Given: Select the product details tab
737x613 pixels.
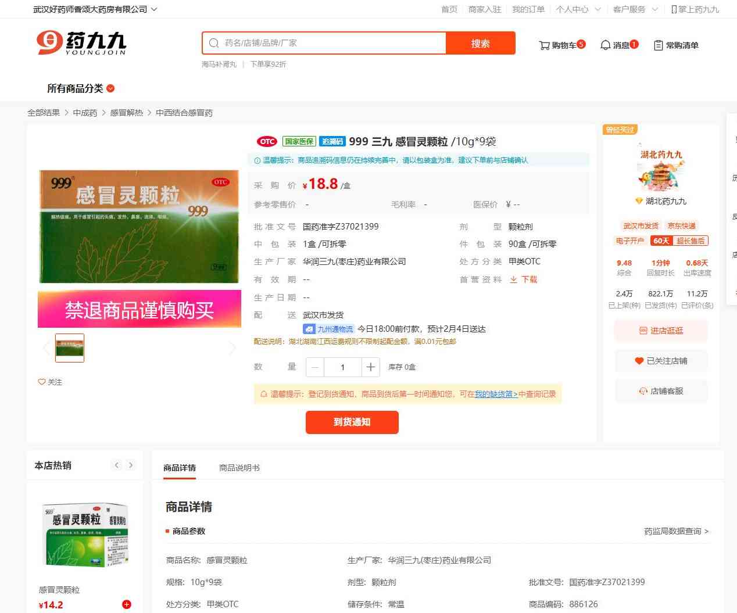Looking at the screenshot, I should pos(180,468).
